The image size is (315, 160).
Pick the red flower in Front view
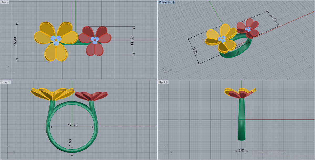point(91,96)
